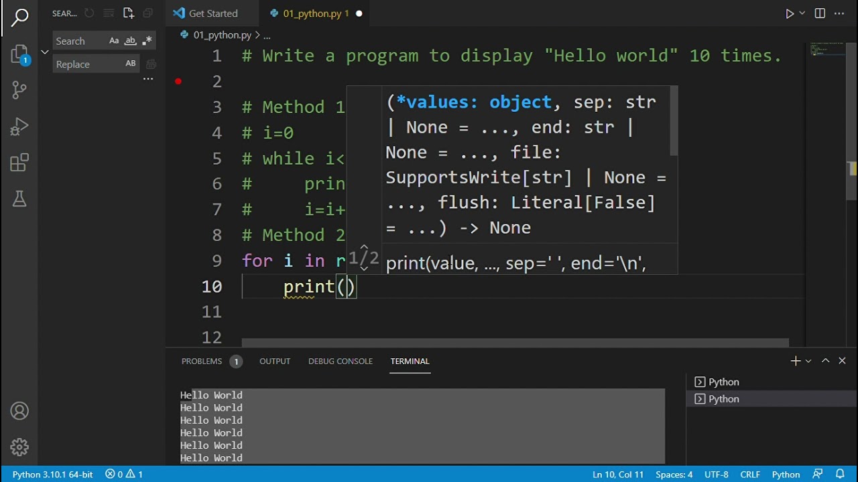The width and height of the screenshot is (858, 482).
Task: Switch to the Get Started tab
Action: tap(213, 13)
